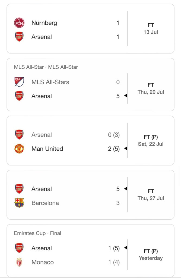This screenshot has width=181, height=278.
Task: Select the Monaco team name
Action: (43, 262)
